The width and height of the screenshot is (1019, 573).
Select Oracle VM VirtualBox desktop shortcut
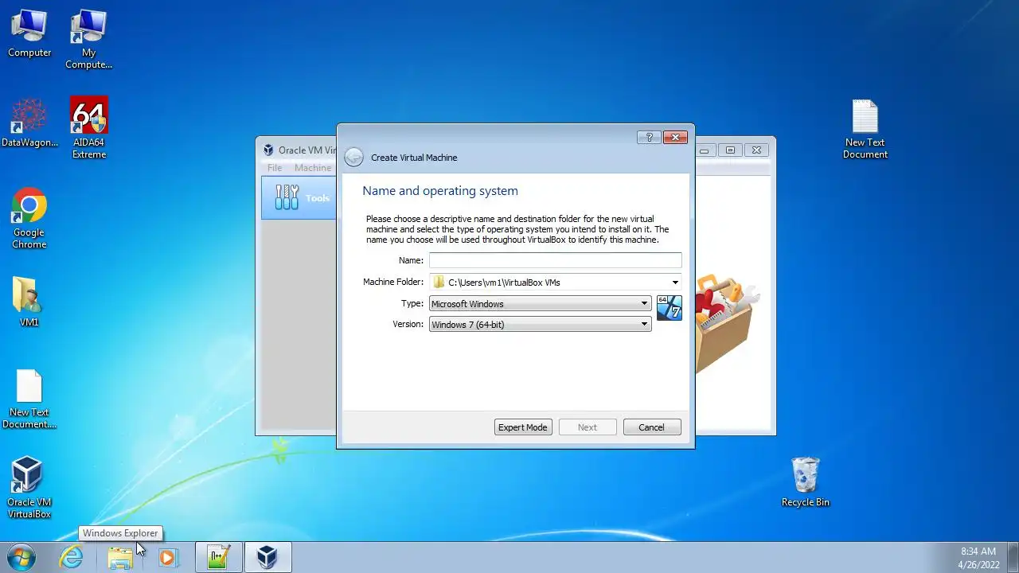[29, 487]
